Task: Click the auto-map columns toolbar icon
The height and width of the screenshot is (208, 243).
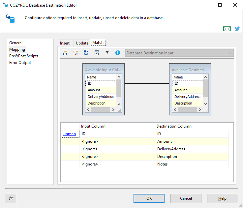Action: click(x=65, y=53)
